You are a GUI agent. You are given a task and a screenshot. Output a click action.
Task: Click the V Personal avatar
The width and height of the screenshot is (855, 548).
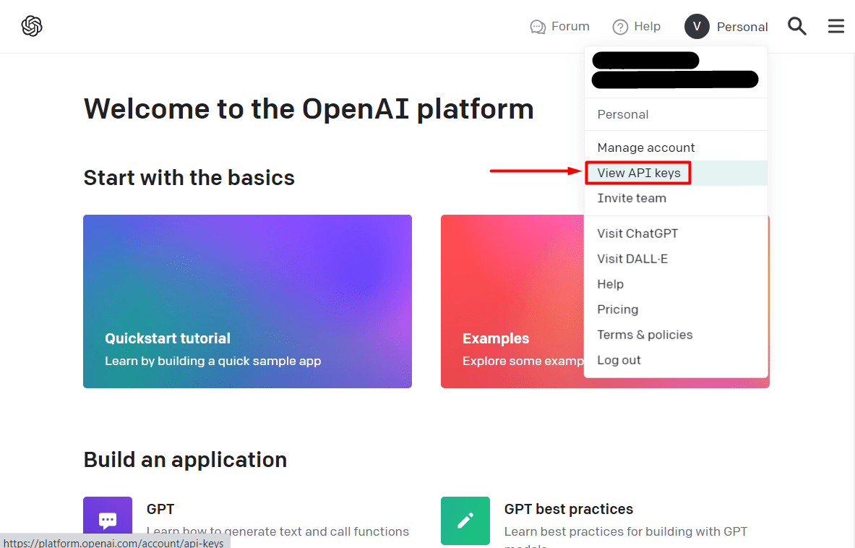(697, 26)
